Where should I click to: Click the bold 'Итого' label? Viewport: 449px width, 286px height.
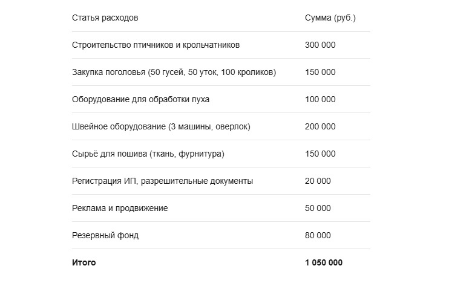pyautogui.click(x=84, y=262)
